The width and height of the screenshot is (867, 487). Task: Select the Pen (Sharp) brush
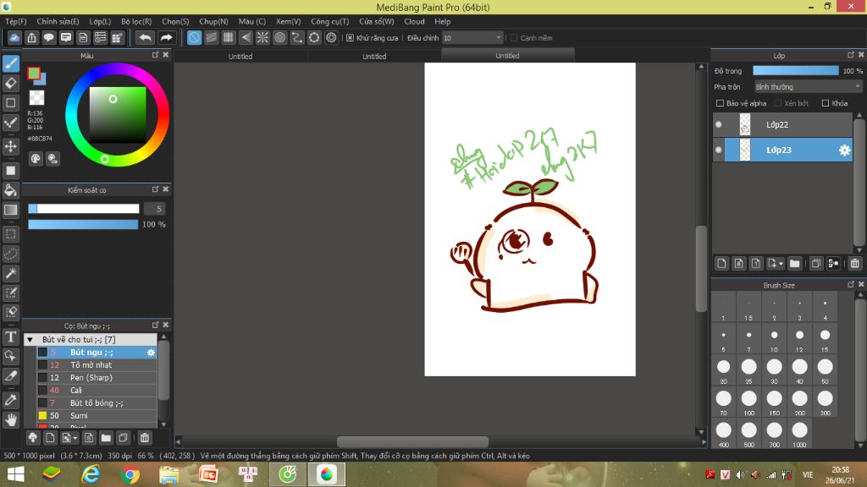pos(97,378)
